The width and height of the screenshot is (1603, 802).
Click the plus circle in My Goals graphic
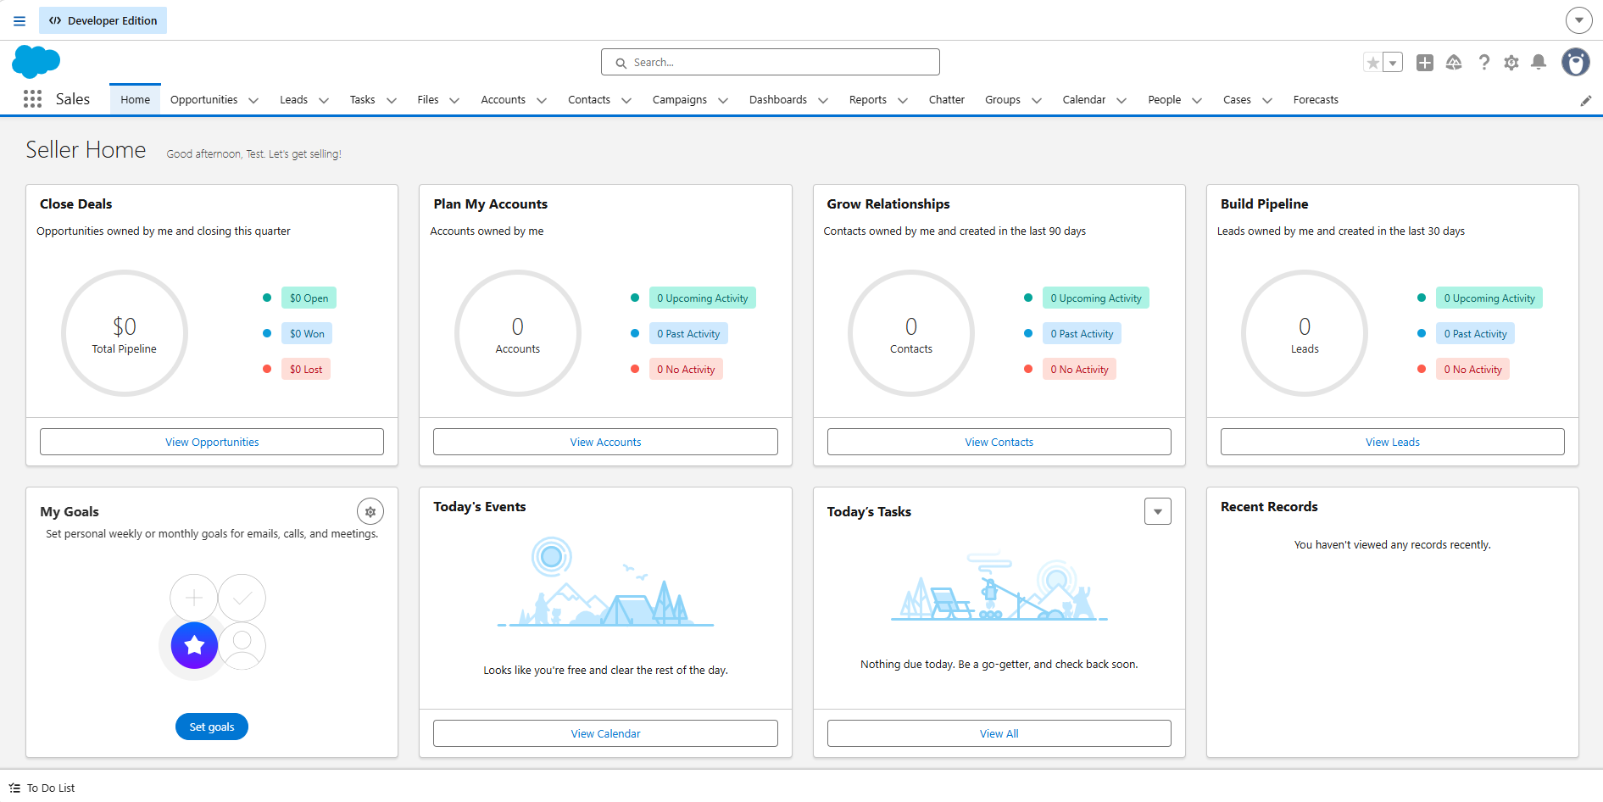pyautogui.click(x=194, y=598)
